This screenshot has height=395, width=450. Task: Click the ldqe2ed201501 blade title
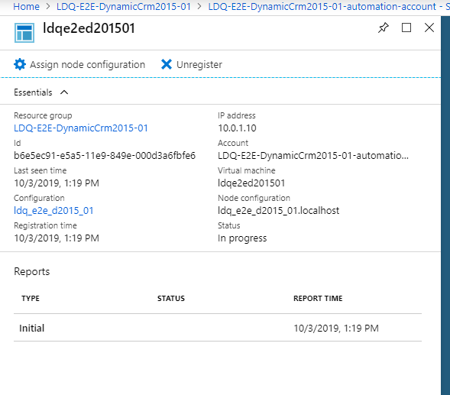[89, 28]
